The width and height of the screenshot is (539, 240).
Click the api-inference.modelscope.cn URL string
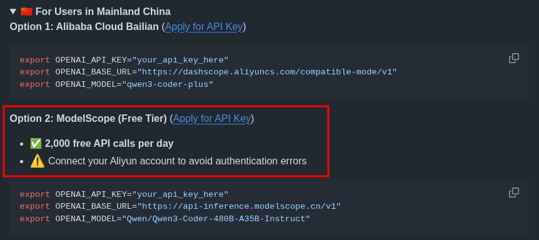point(239,206)
